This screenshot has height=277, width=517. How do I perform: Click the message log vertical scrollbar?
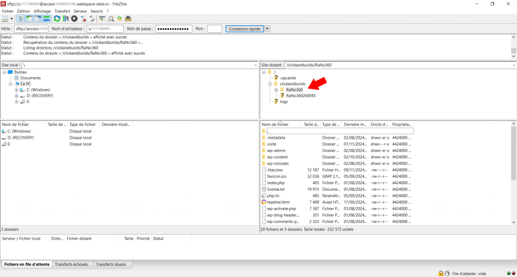click(x=513, y=46)
